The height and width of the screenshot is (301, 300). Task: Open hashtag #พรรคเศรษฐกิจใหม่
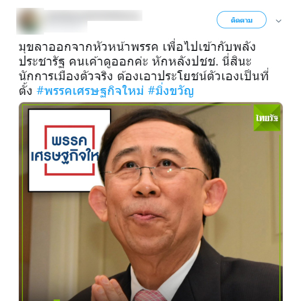point(90,91)
